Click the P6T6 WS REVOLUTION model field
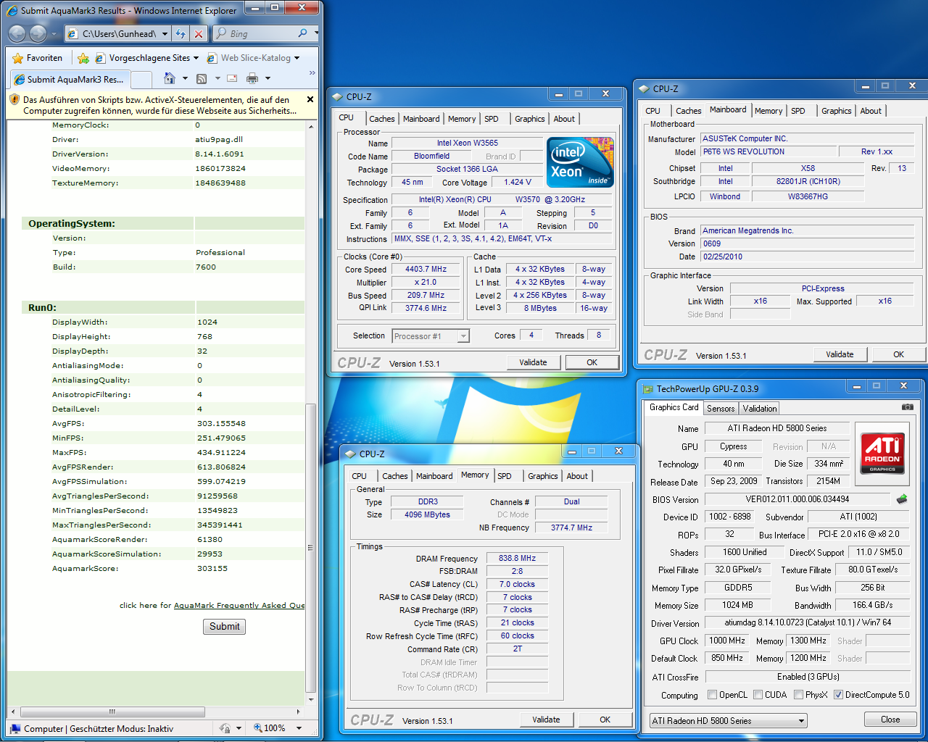Image resolution: width=928 pixels, height=742 pixels. tap(768, 151)
